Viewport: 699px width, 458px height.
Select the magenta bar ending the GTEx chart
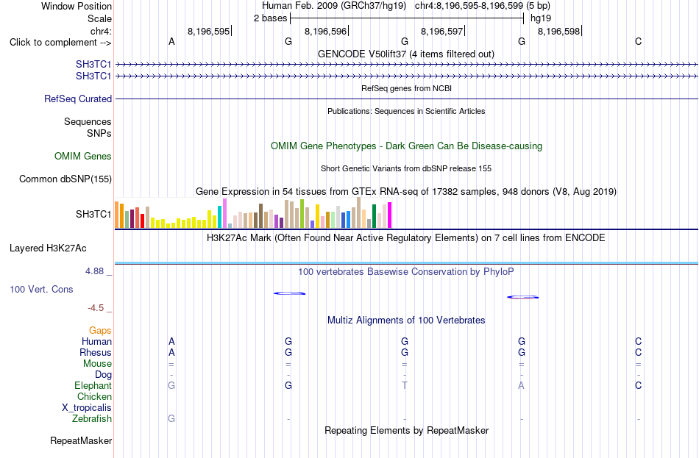(x=390, y=215)
